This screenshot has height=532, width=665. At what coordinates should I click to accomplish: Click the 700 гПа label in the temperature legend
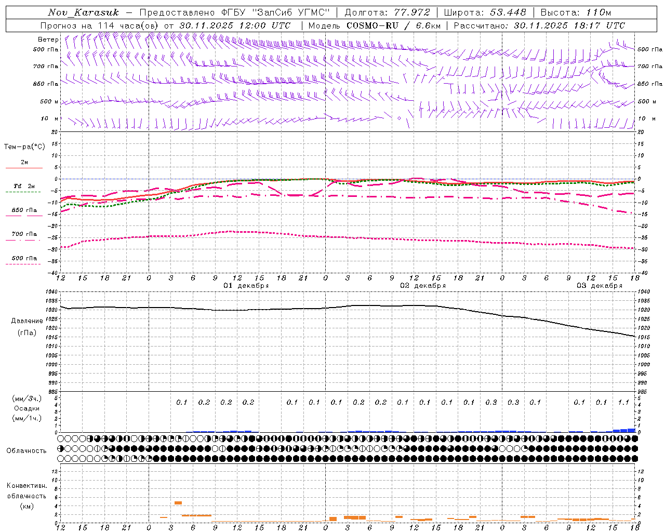(24, 234)
